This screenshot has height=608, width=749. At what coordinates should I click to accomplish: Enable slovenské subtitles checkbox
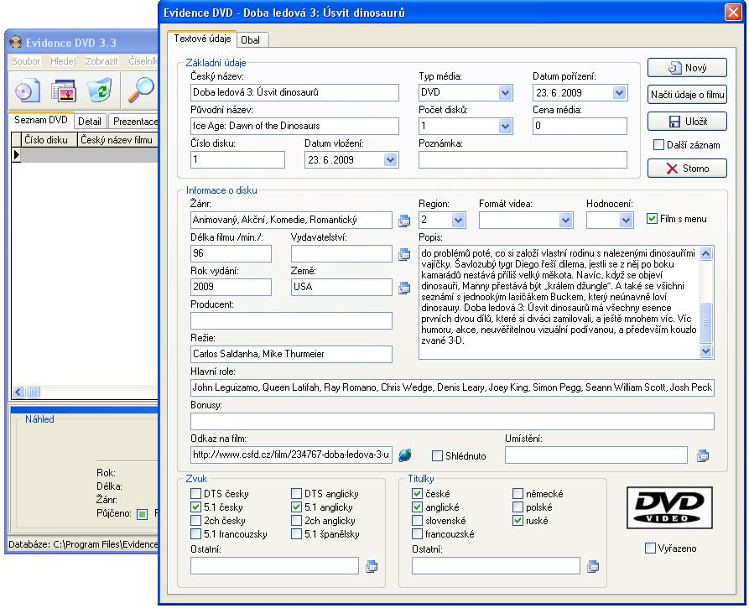(x=417, y=520)
